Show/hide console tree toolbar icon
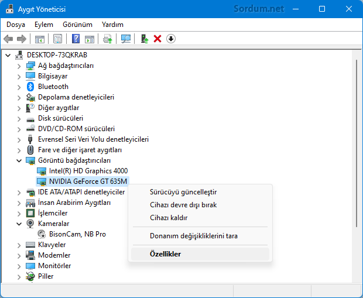363x298 pixels. pos(40,39)
